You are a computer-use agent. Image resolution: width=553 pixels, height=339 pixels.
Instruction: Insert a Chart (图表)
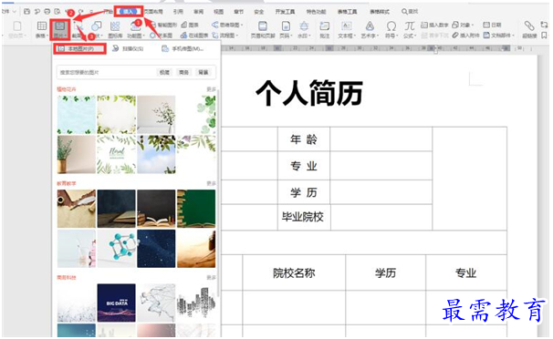click(x=190, y=25)
